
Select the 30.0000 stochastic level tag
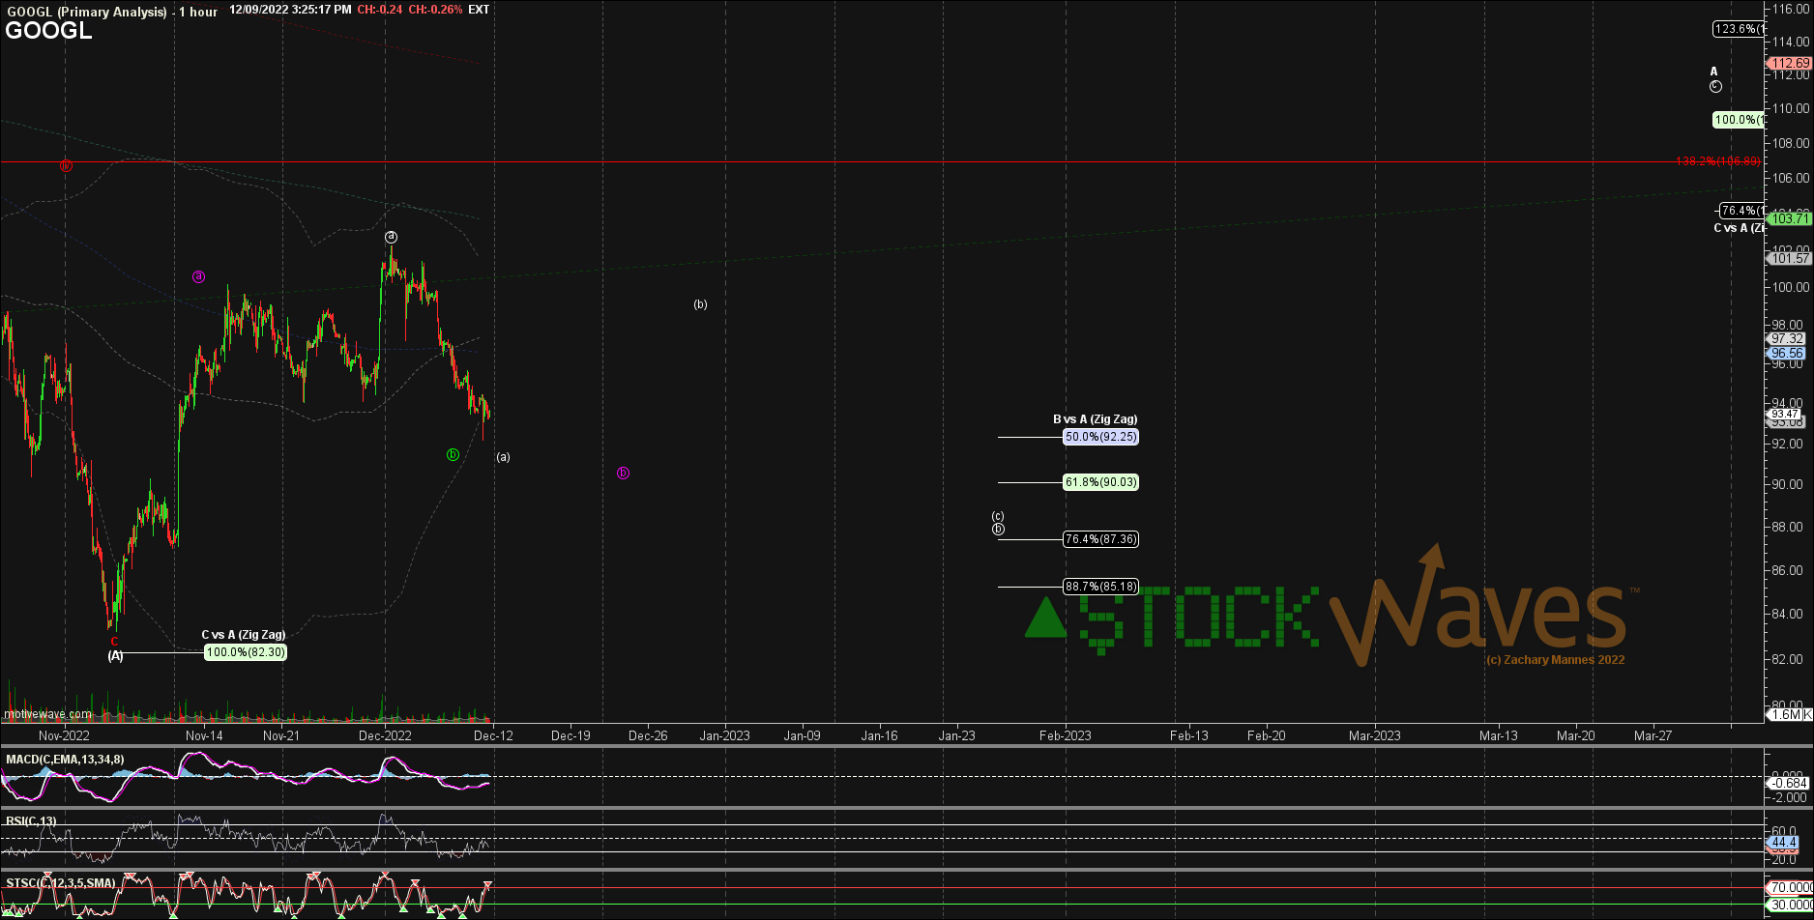[x=1789, y=906]
